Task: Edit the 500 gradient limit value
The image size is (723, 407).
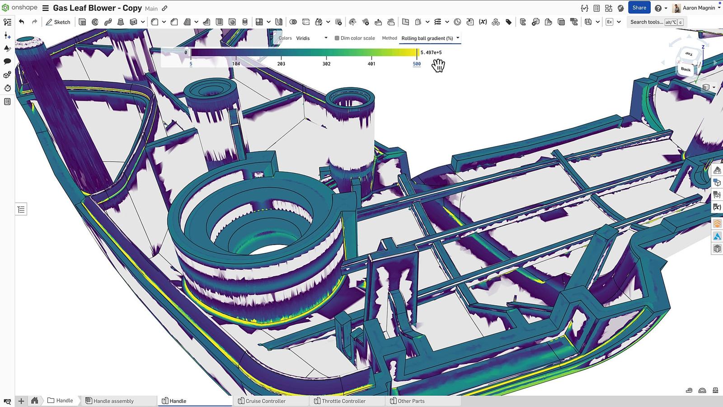Action: tap(416, 64)
